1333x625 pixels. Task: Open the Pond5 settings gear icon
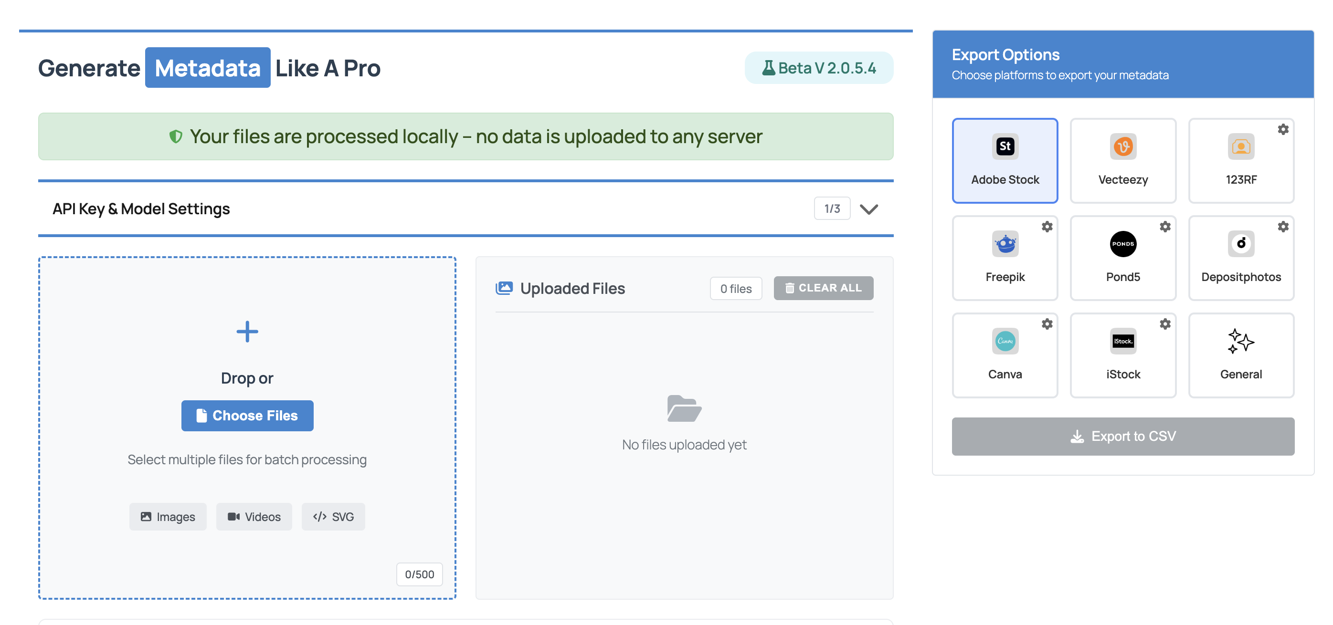1165,227
